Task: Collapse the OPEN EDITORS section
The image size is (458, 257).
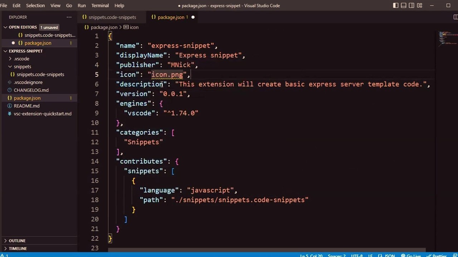Action: point(5,27)
